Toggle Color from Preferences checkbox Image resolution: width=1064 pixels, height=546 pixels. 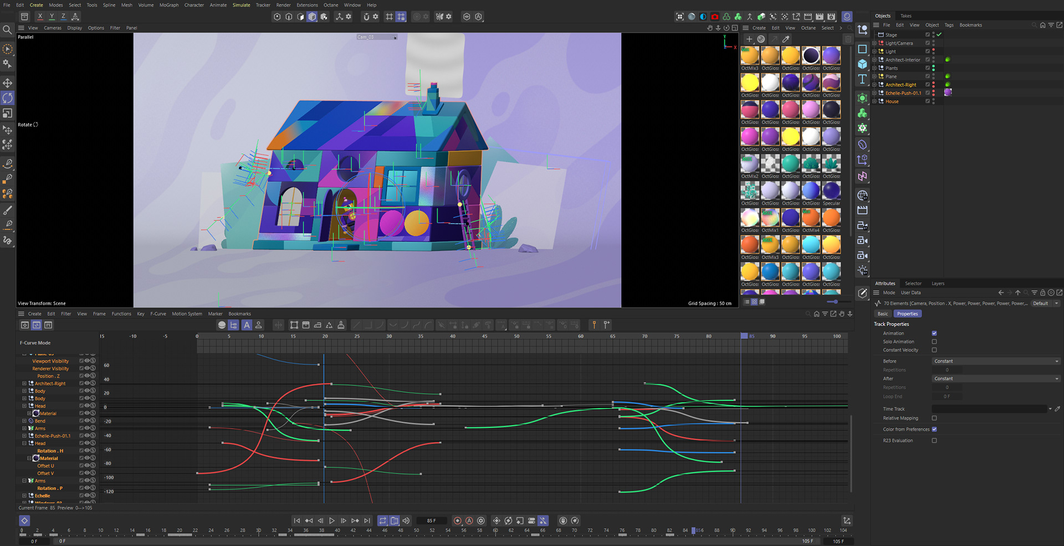(934, 429)
